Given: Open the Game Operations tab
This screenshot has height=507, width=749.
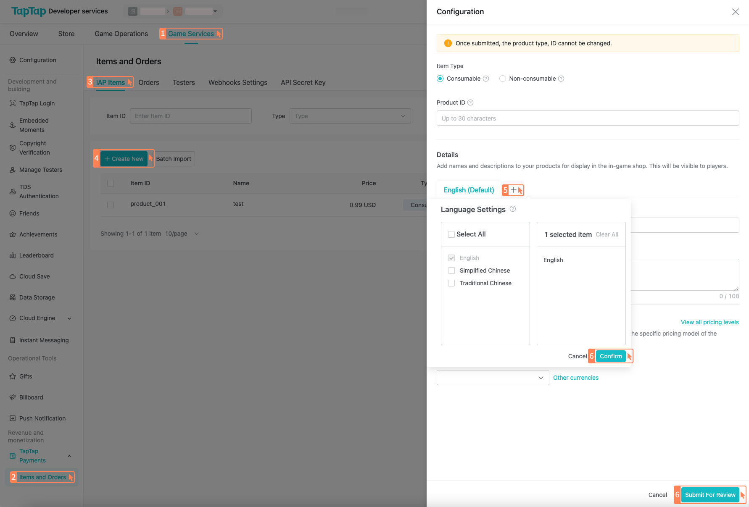Looking at the screenshot, I should [x=121, y=34].
